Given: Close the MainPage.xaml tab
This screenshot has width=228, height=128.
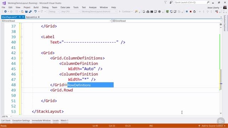Looking at the screenshot, I should pyautogui.click(x=23, y=17).
